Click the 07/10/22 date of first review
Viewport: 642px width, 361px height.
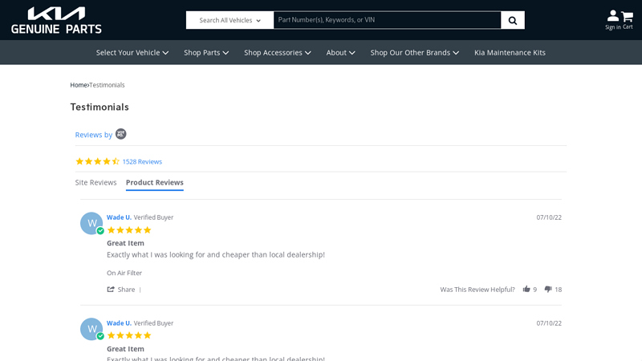pos(549,217)
